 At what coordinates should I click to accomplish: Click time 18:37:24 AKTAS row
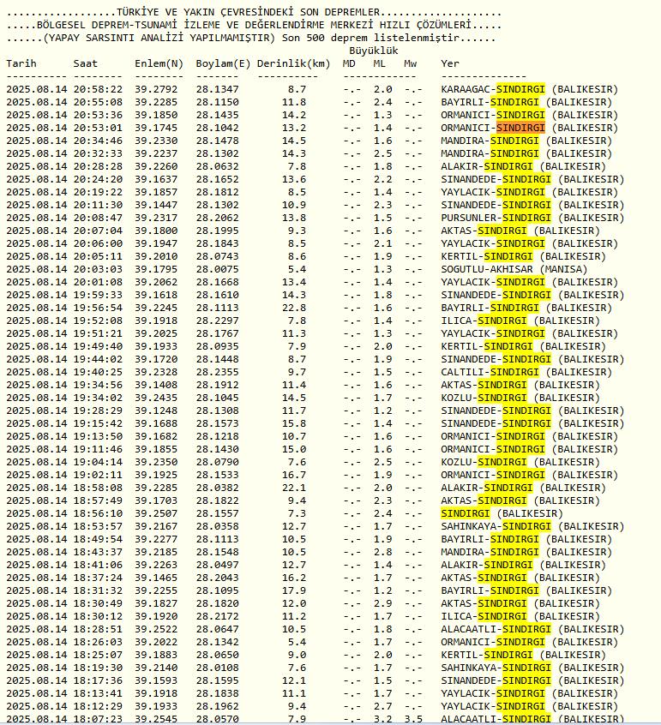click(98, 578)
